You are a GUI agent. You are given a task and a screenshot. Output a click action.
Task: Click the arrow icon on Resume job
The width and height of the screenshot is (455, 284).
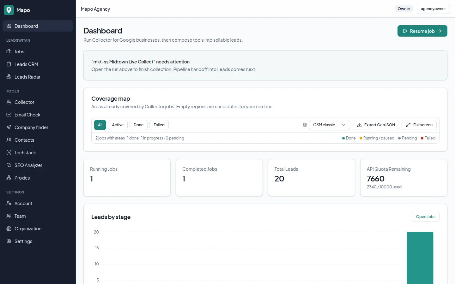coord(440,31)
